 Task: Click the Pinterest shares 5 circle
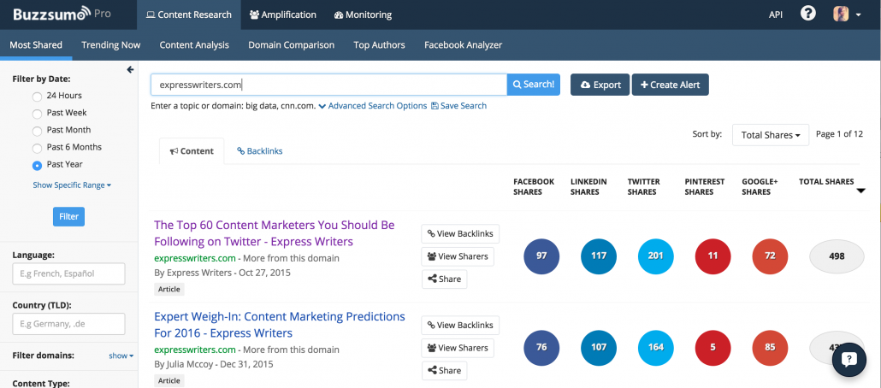(x=713, y=348)
